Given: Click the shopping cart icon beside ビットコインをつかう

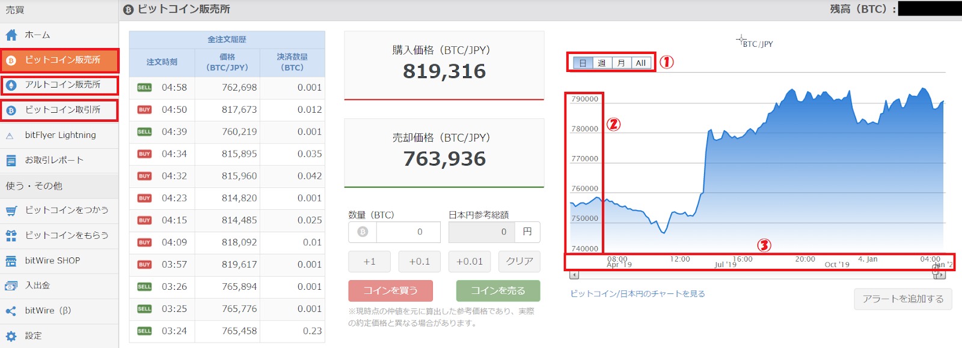Looking at the screenshot, I should coord(11,211).
